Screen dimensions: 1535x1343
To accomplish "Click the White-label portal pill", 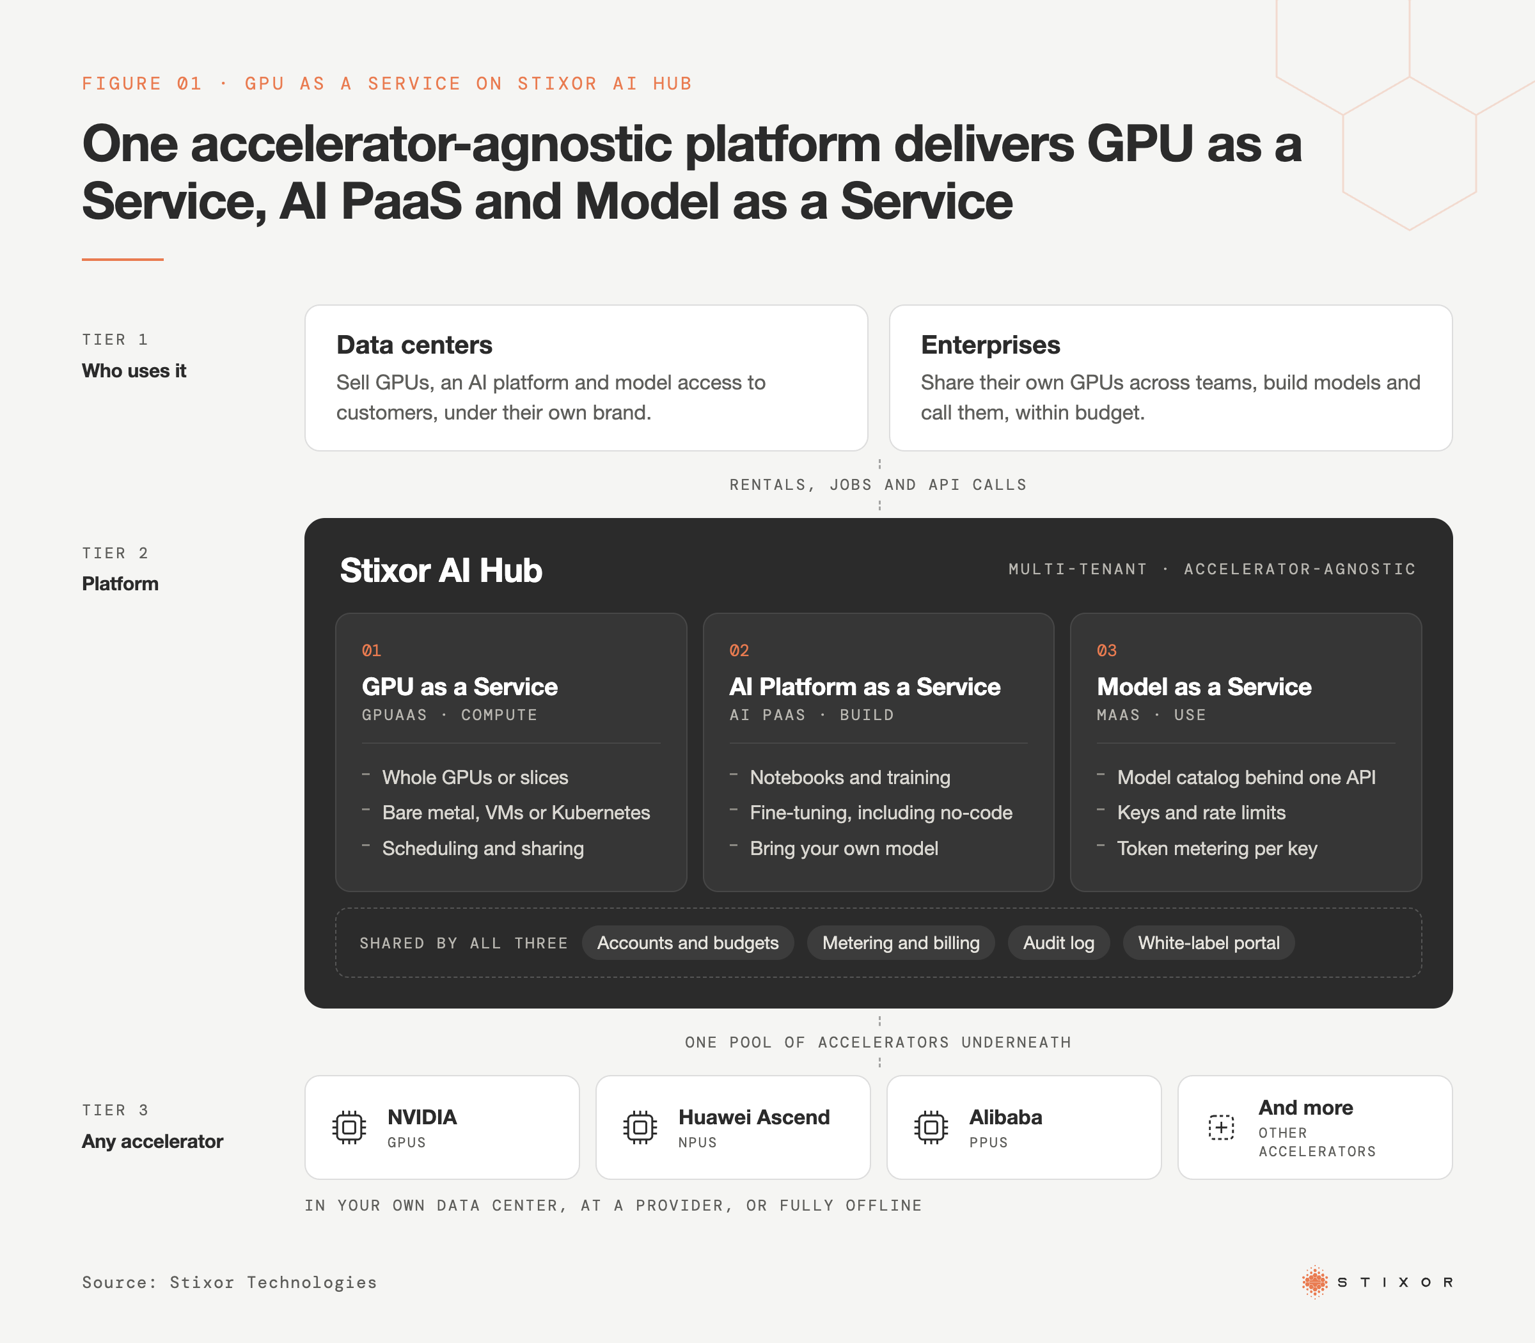I will 1208,943.
